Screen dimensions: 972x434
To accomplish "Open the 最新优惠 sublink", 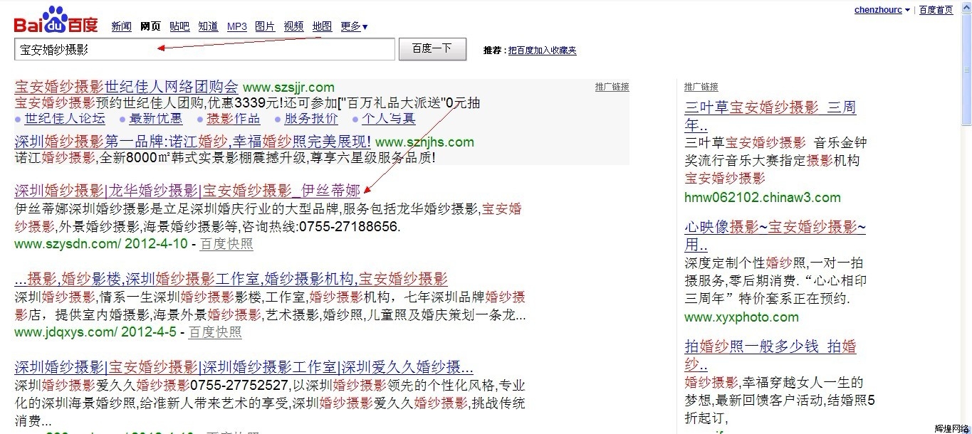I will pyautogui.click(x=155, y=118).
